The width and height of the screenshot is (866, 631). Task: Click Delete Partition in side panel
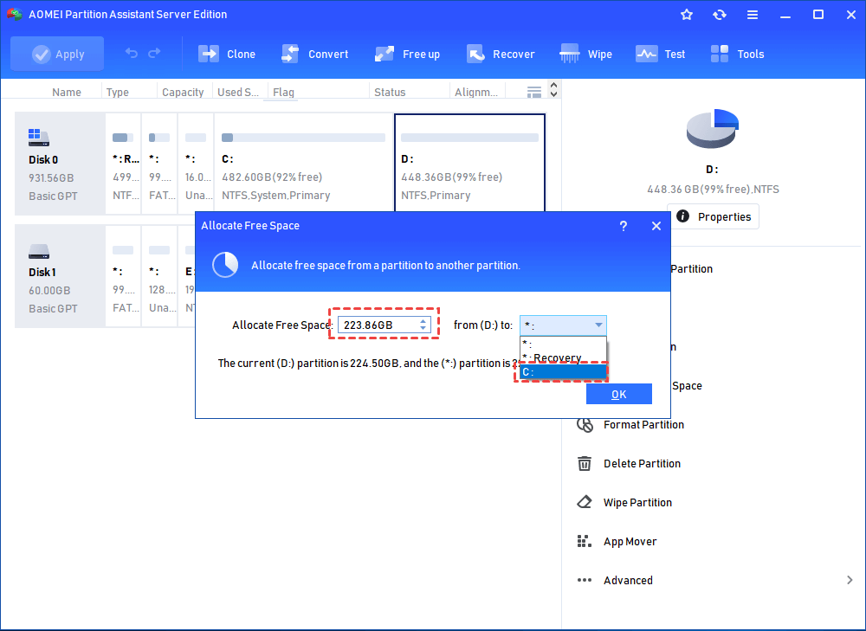[642, 464]
